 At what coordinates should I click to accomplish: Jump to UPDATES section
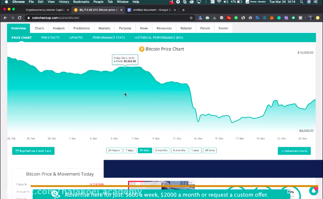click(76, 37)
